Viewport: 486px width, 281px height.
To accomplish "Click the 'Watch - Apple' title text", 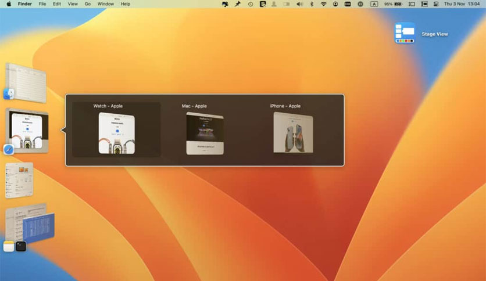I will pyautogui.click(x=108, y=106).
